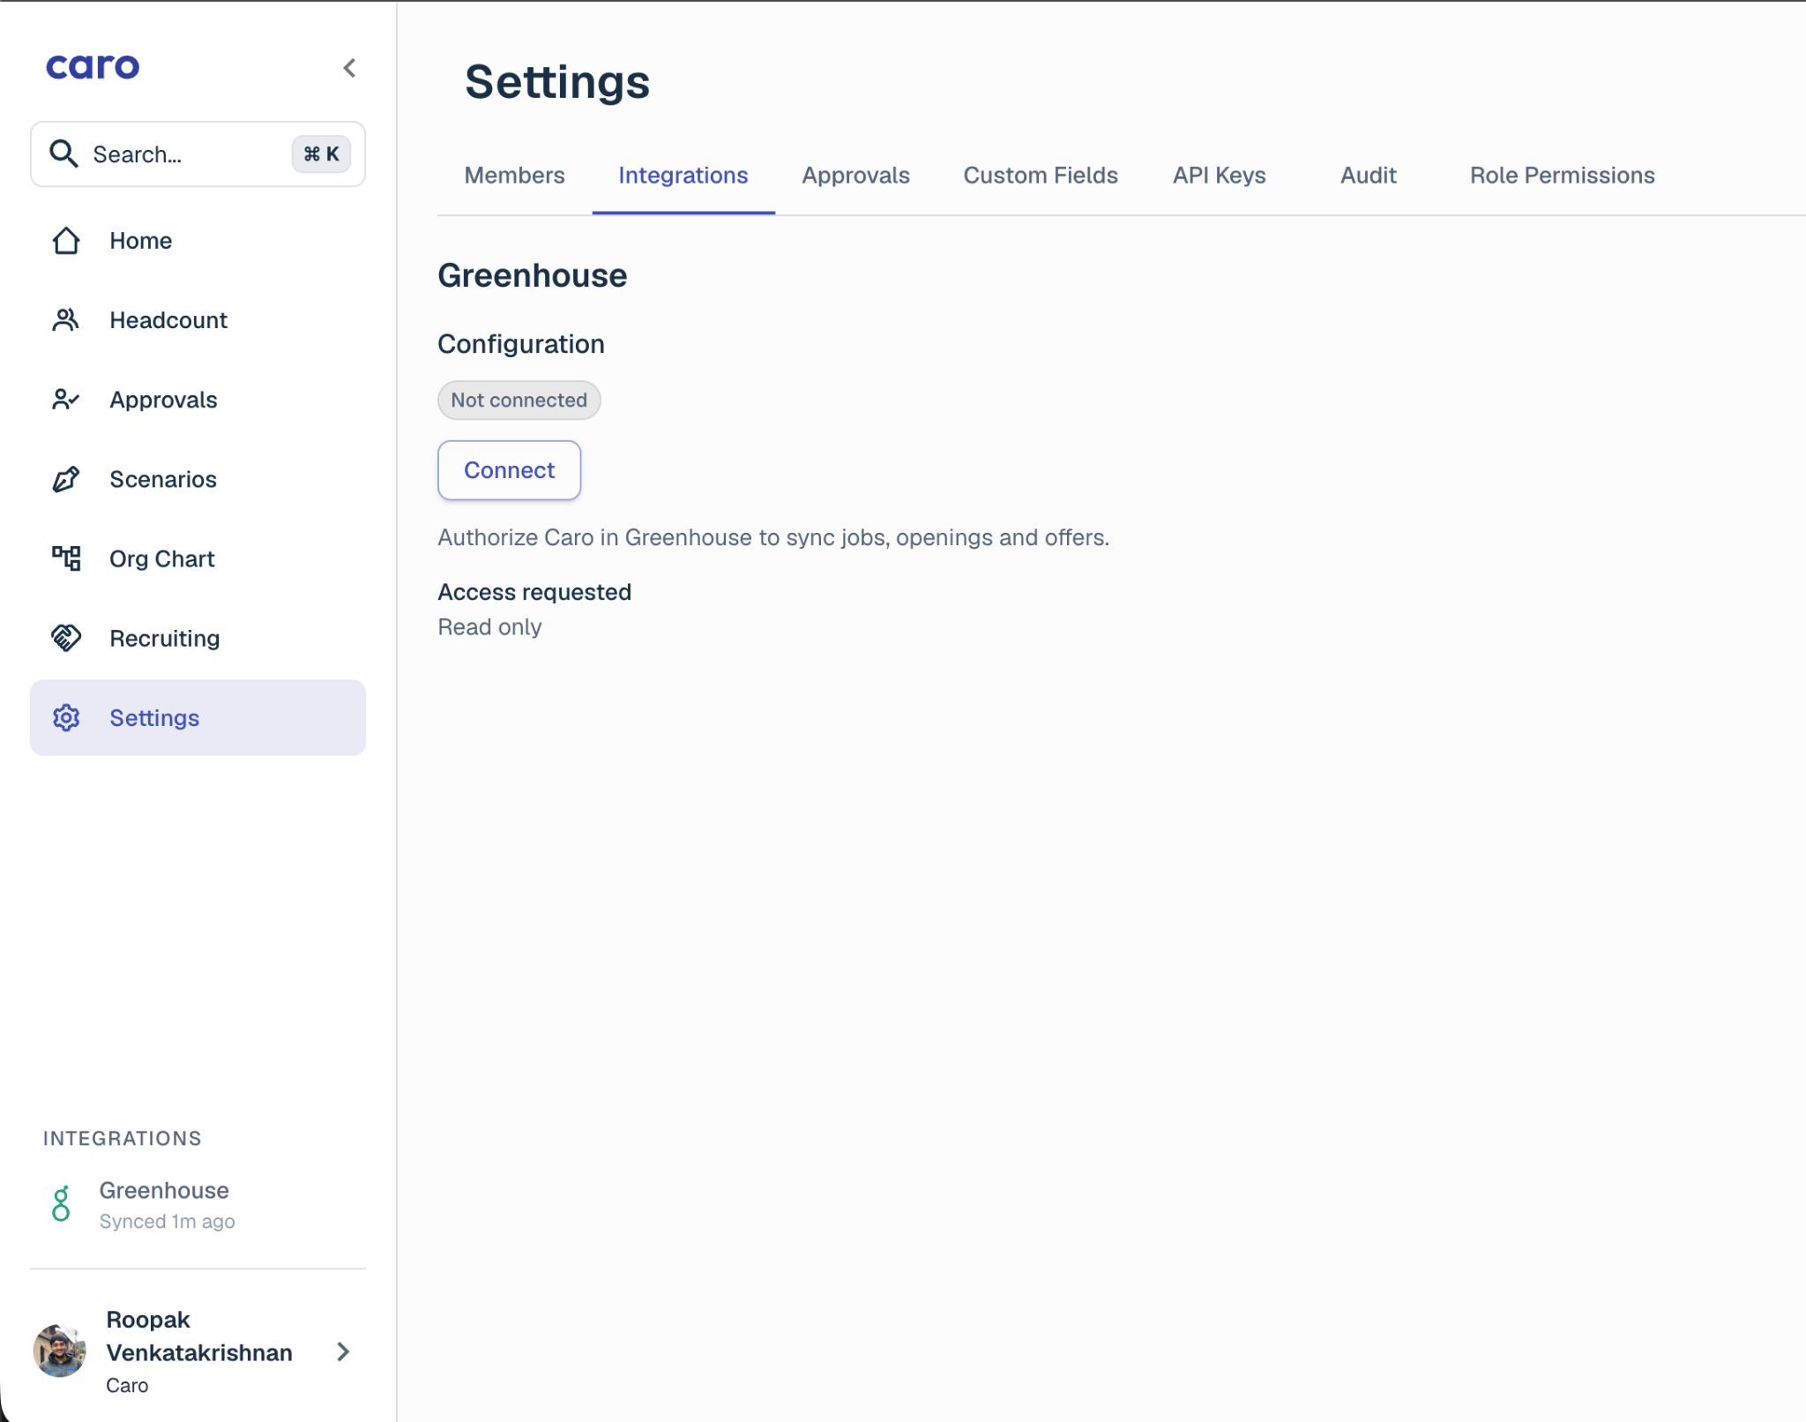Click the Caro logo
The width and height of the screenshot is (1806, 1422).
93,67
